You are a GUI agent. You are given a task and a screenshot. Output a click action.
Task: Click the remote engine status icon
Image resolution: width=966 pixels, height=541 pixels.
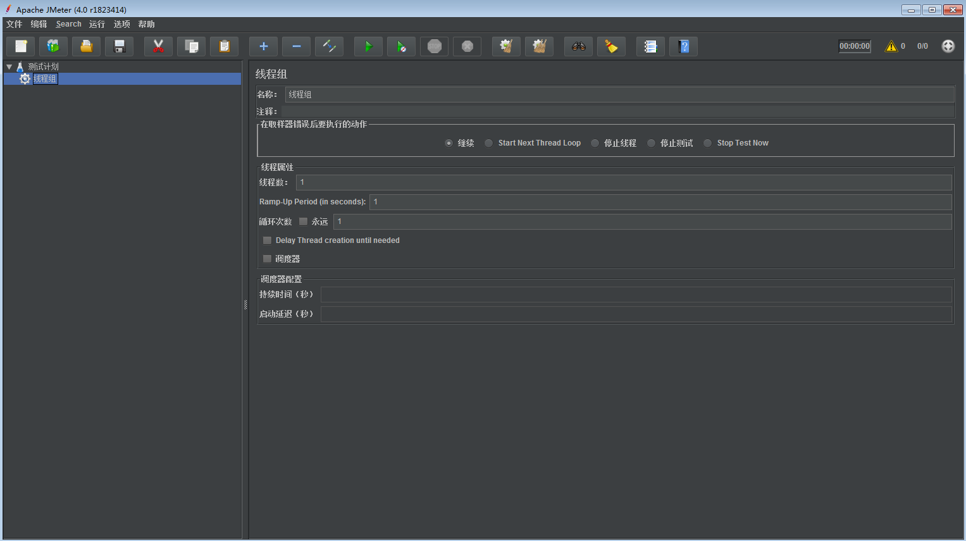point(948,46)
